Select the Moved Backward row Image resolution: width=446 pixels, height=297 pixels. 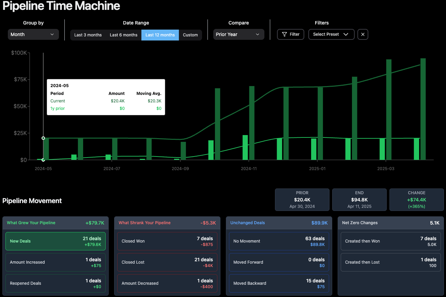pos(279,283)
